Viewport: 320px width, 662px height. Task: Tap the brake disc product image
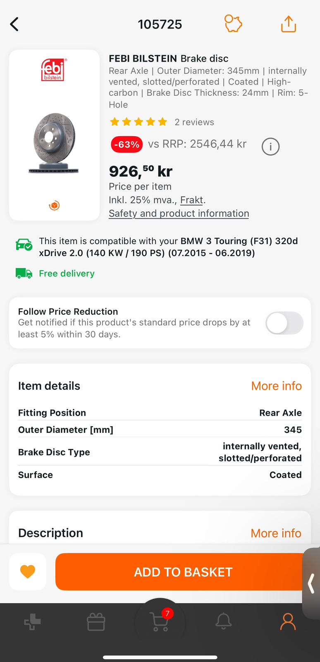54,143
